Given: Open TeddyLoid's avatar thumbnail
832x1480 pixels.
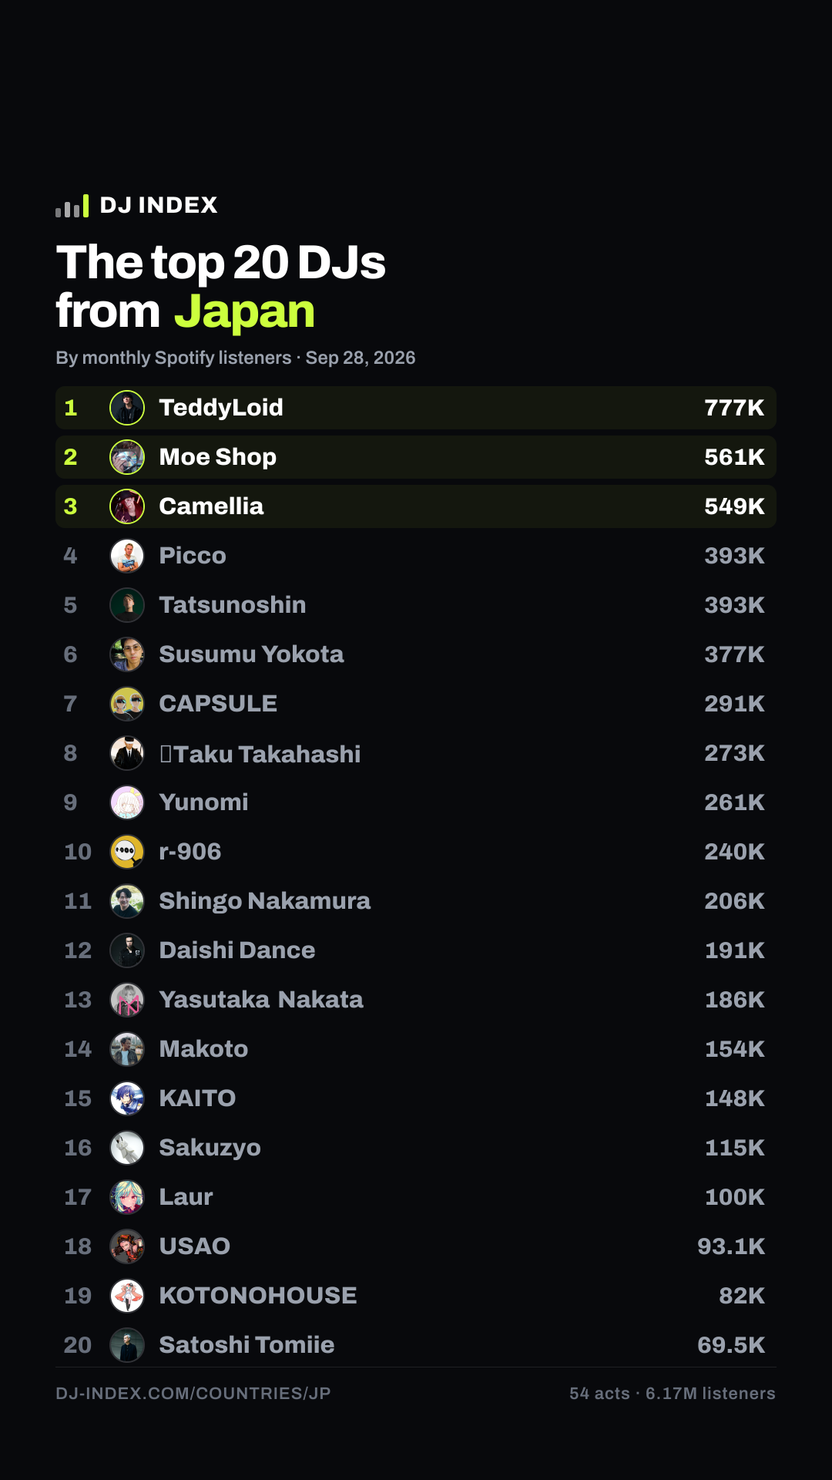Looking at the screenshot, I should pos(127,408).
